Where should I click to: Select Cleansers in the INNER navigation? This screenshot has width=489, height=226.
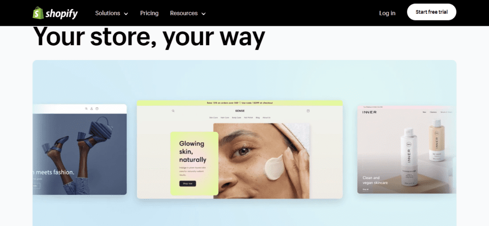click(x=433, y=112)
